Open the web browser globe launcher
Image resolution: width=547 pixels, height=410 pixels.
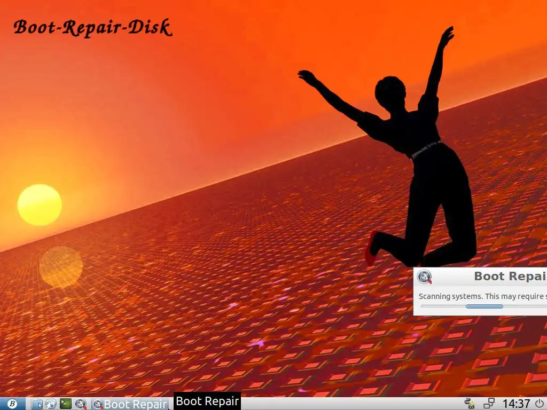51,404
